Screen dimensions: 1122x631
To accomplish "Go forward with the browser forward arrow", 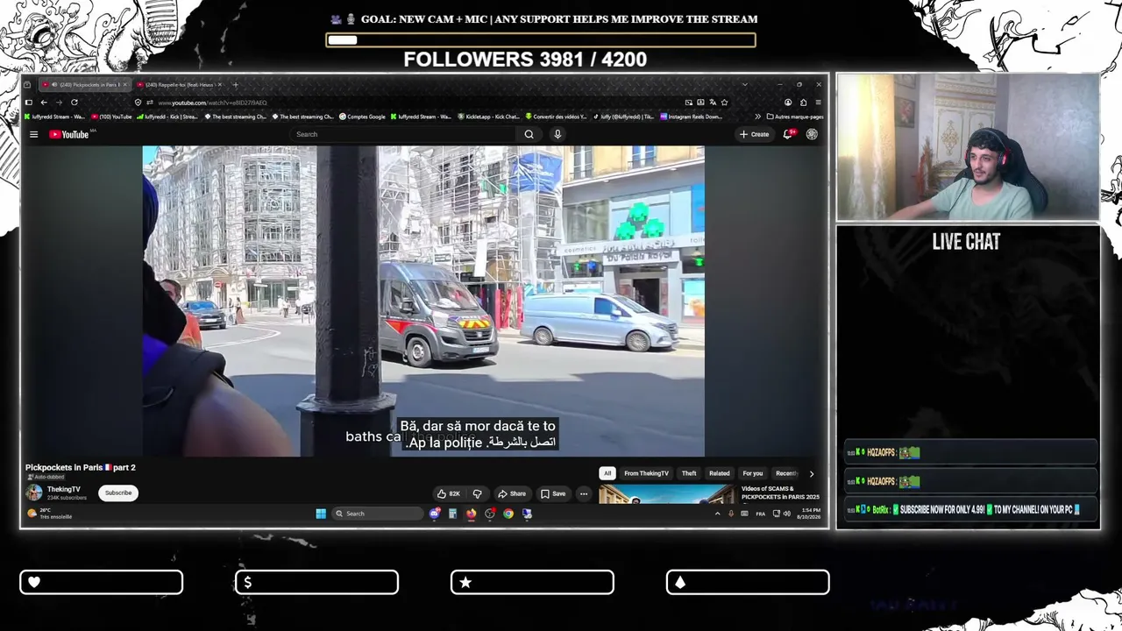I will pos(59,103).
